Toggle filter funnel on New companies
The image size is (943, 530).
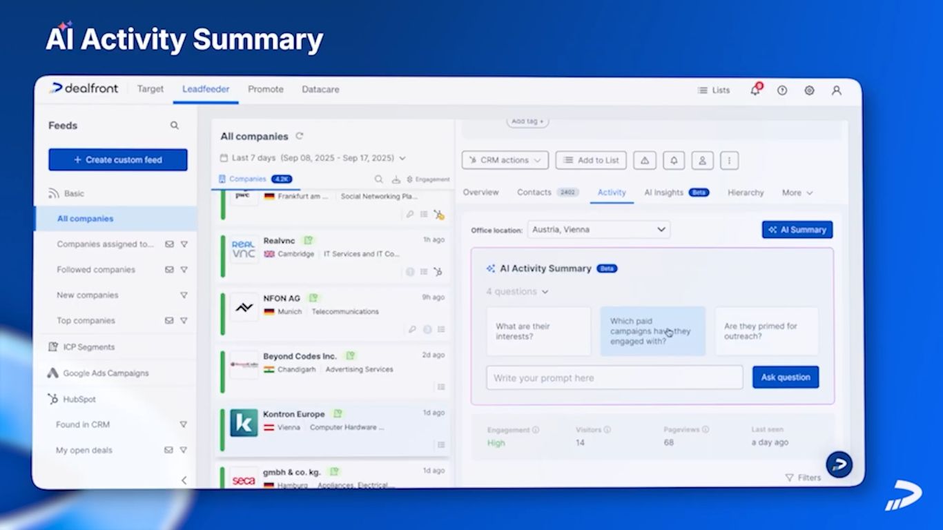[x=184, y=295]
